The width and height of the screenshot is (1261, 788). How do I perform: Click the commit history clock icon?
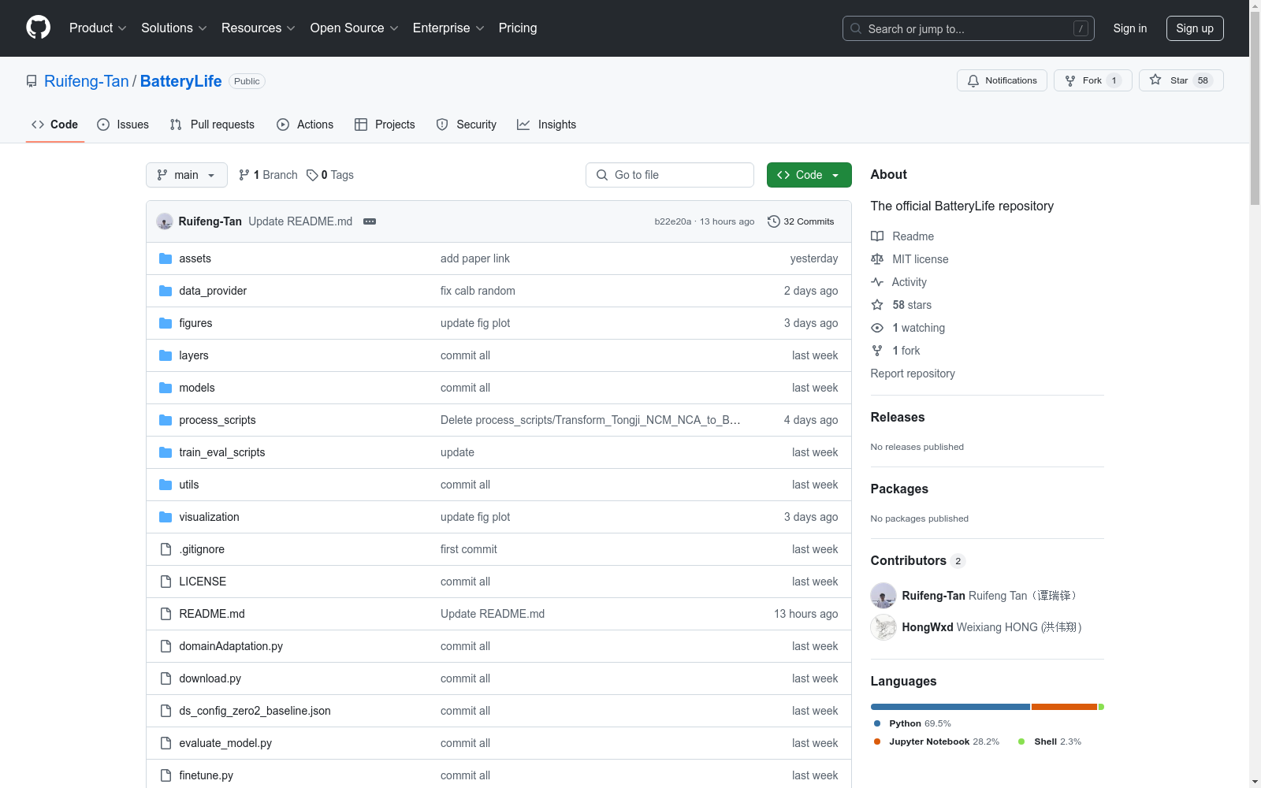(x=774, y=221)
